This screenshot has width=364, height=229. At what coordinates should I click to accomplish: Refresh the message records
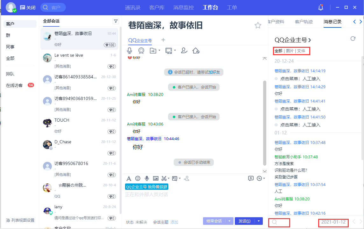[x=353, y=39]
